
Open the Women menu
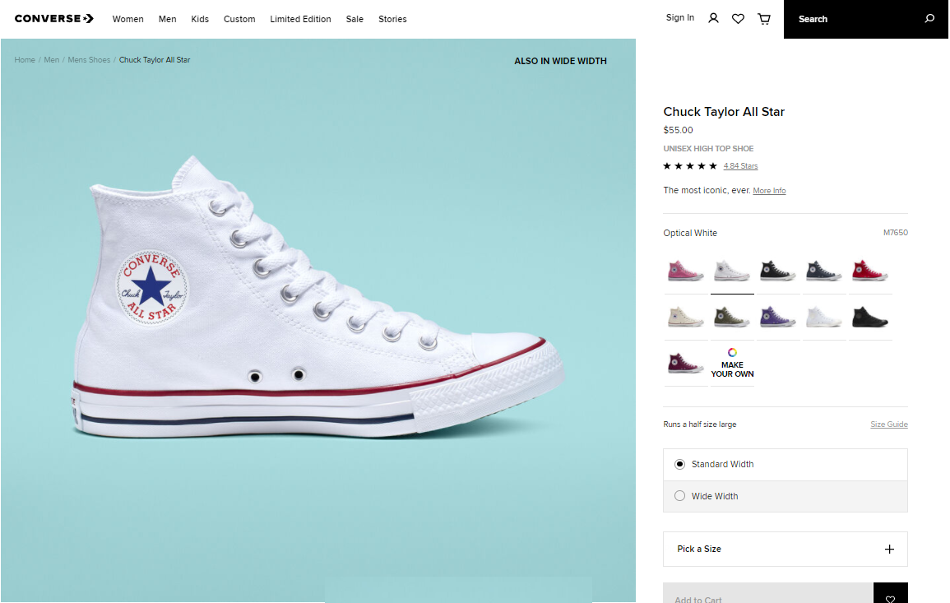tap(127, 19)
